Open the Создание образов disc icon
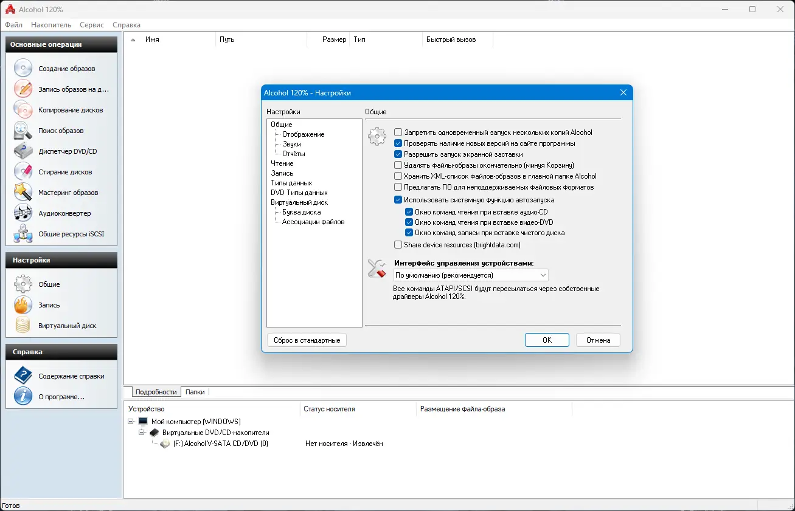Image resolution: width=795 pixels, height=511 pixels. pos(23,68)
